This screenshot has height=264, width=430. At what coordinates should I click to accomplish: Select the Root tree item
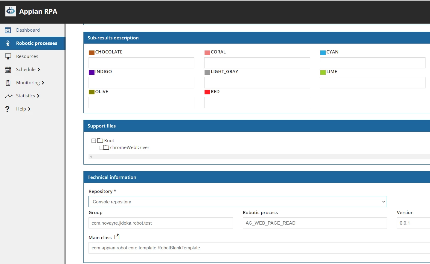109,141
